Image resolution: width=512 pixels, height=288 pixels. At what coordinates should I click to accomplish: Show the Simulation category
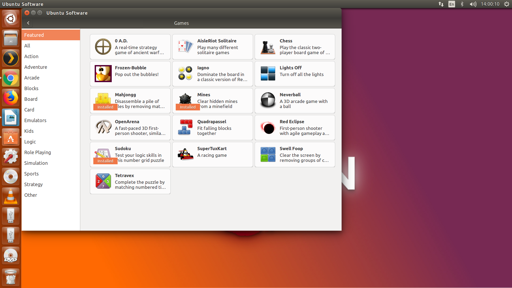(51, 163)
